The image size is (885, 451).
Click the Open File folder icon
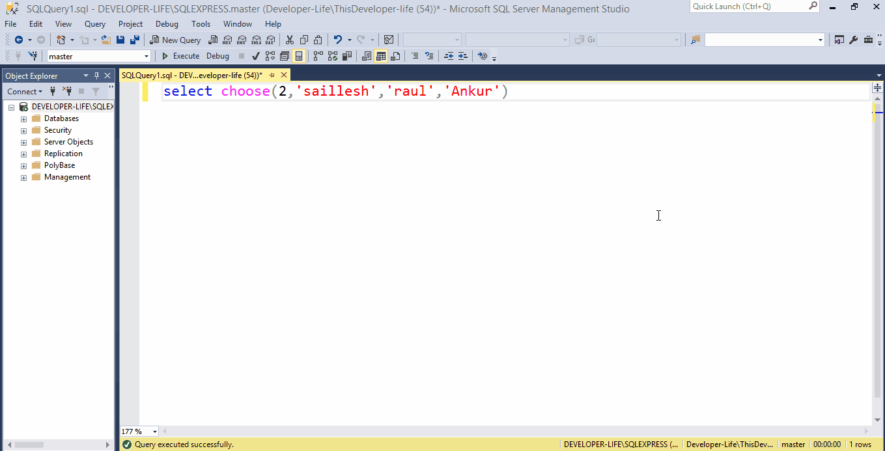pos(107,40)
